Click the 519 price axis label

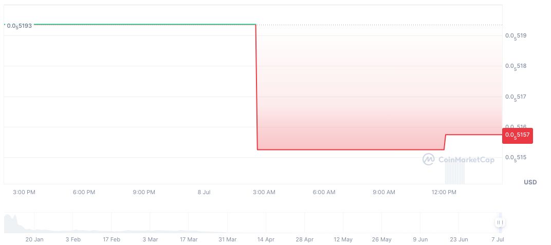[x=516, y=36]
